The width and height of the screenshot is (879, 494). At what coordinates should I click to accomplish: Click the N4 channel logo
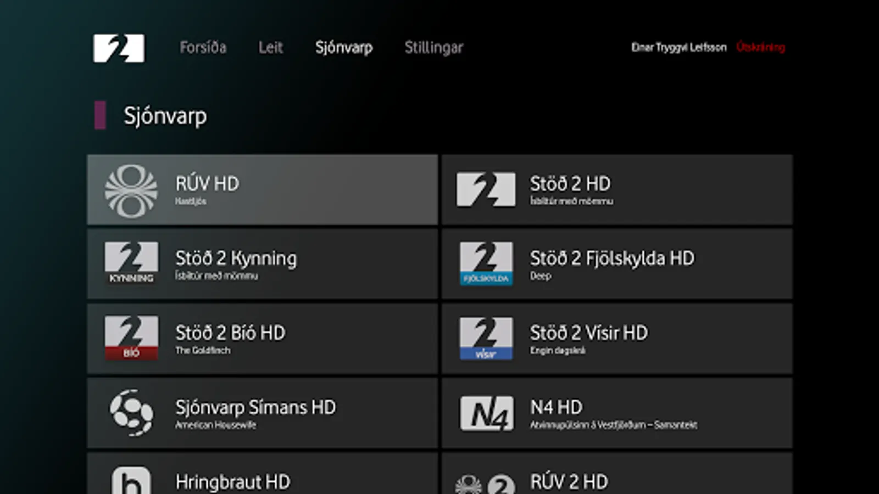(487, 413)
